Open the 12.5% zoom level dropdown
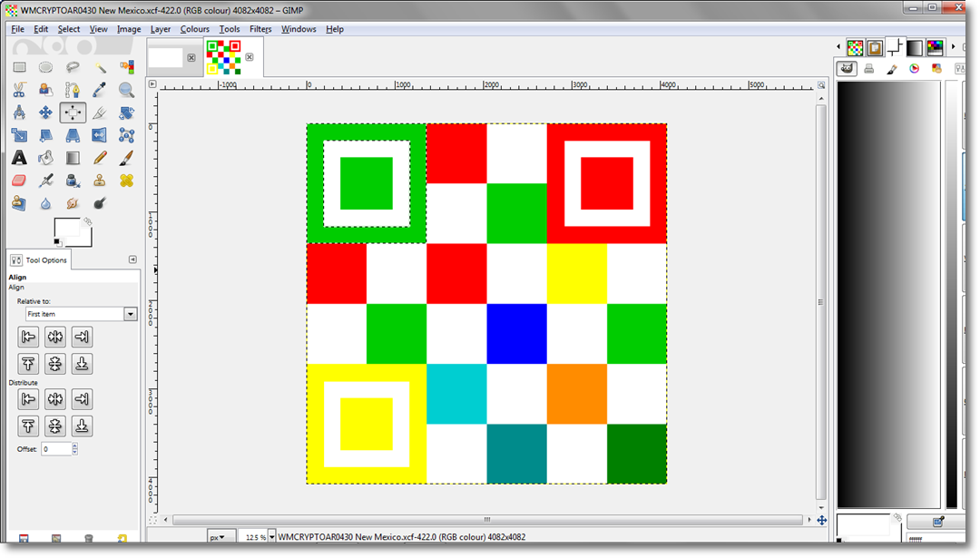The width and height of the screenshot is (980, 558). (272, 537)
